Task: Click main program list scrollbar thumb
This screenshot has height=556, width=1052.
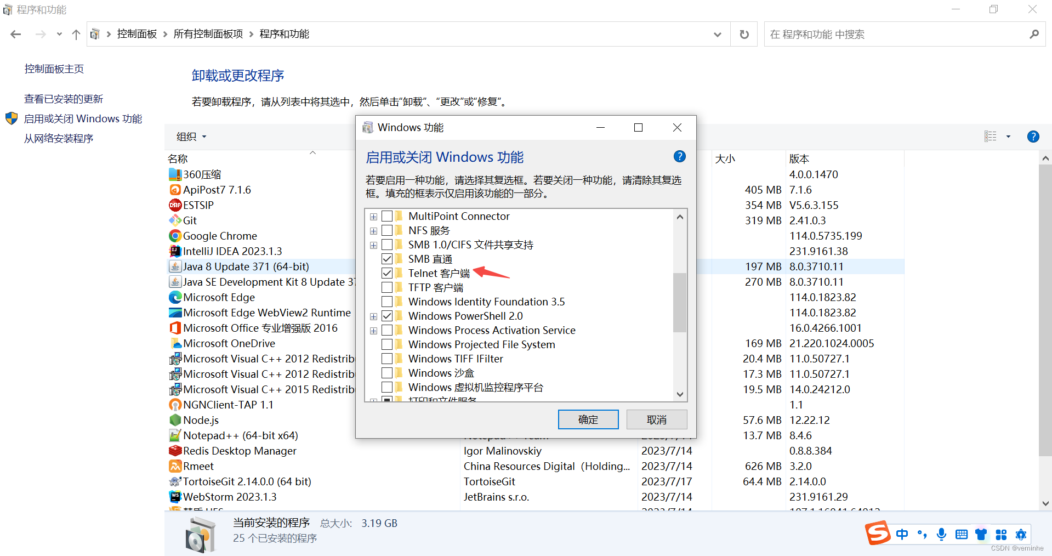Action: coord(1045,310)
